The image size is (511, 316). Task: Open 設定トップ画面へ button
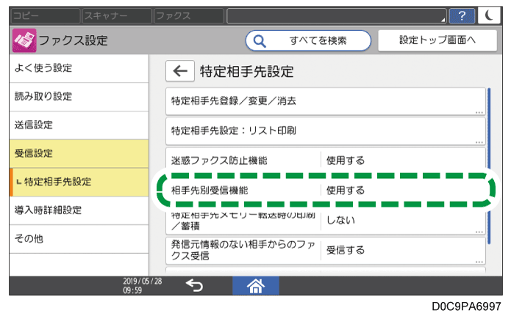437,40
